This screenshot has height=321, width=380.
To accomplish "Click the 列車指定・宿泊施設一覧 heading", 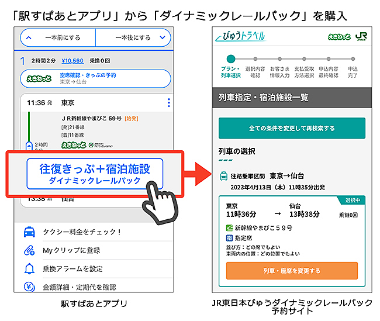I will point(264,98).
